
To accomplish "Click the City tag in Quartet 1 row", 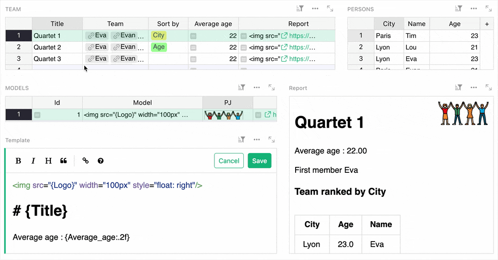I will coord(159,35).
